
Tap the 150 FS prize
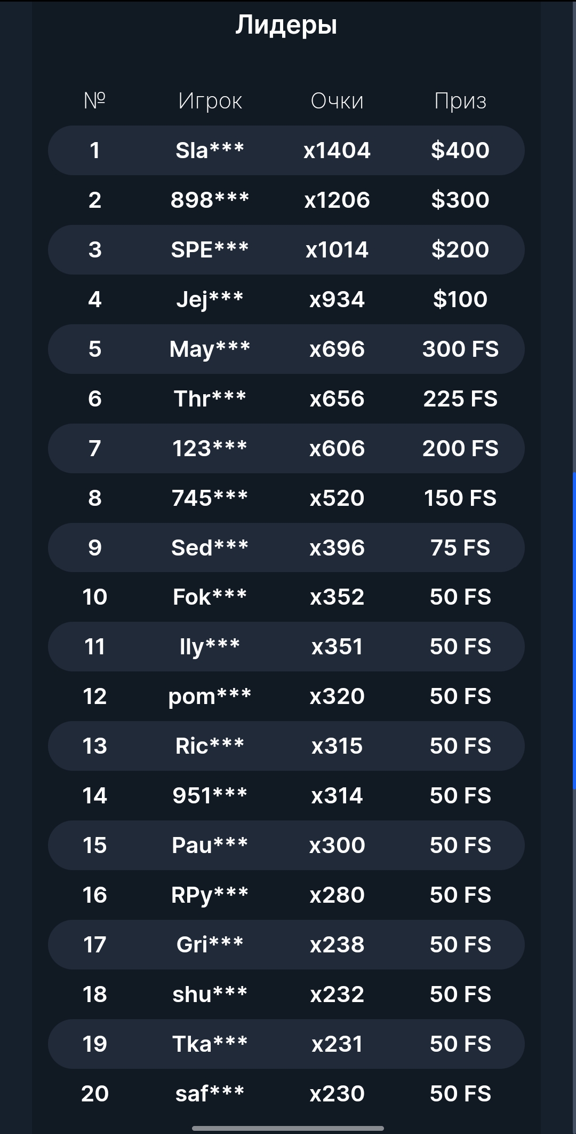pyautogui.click(x=460, y=498)
